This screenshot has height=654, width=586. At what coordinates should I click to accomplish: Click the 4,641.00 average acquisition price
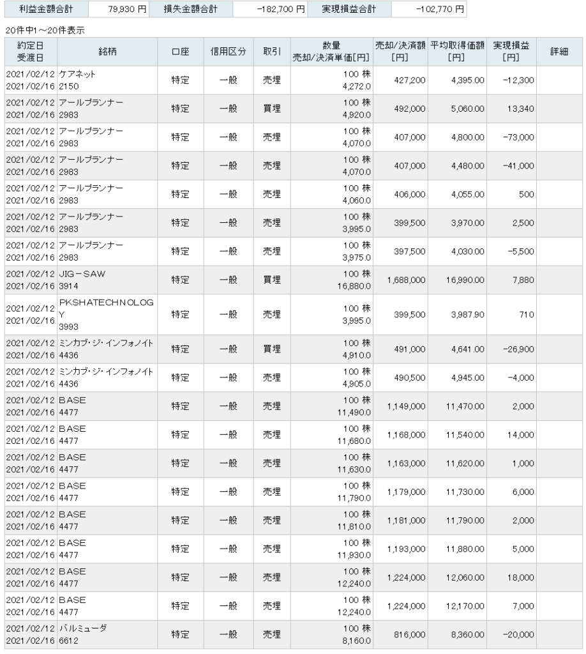(x=468, y=349)
